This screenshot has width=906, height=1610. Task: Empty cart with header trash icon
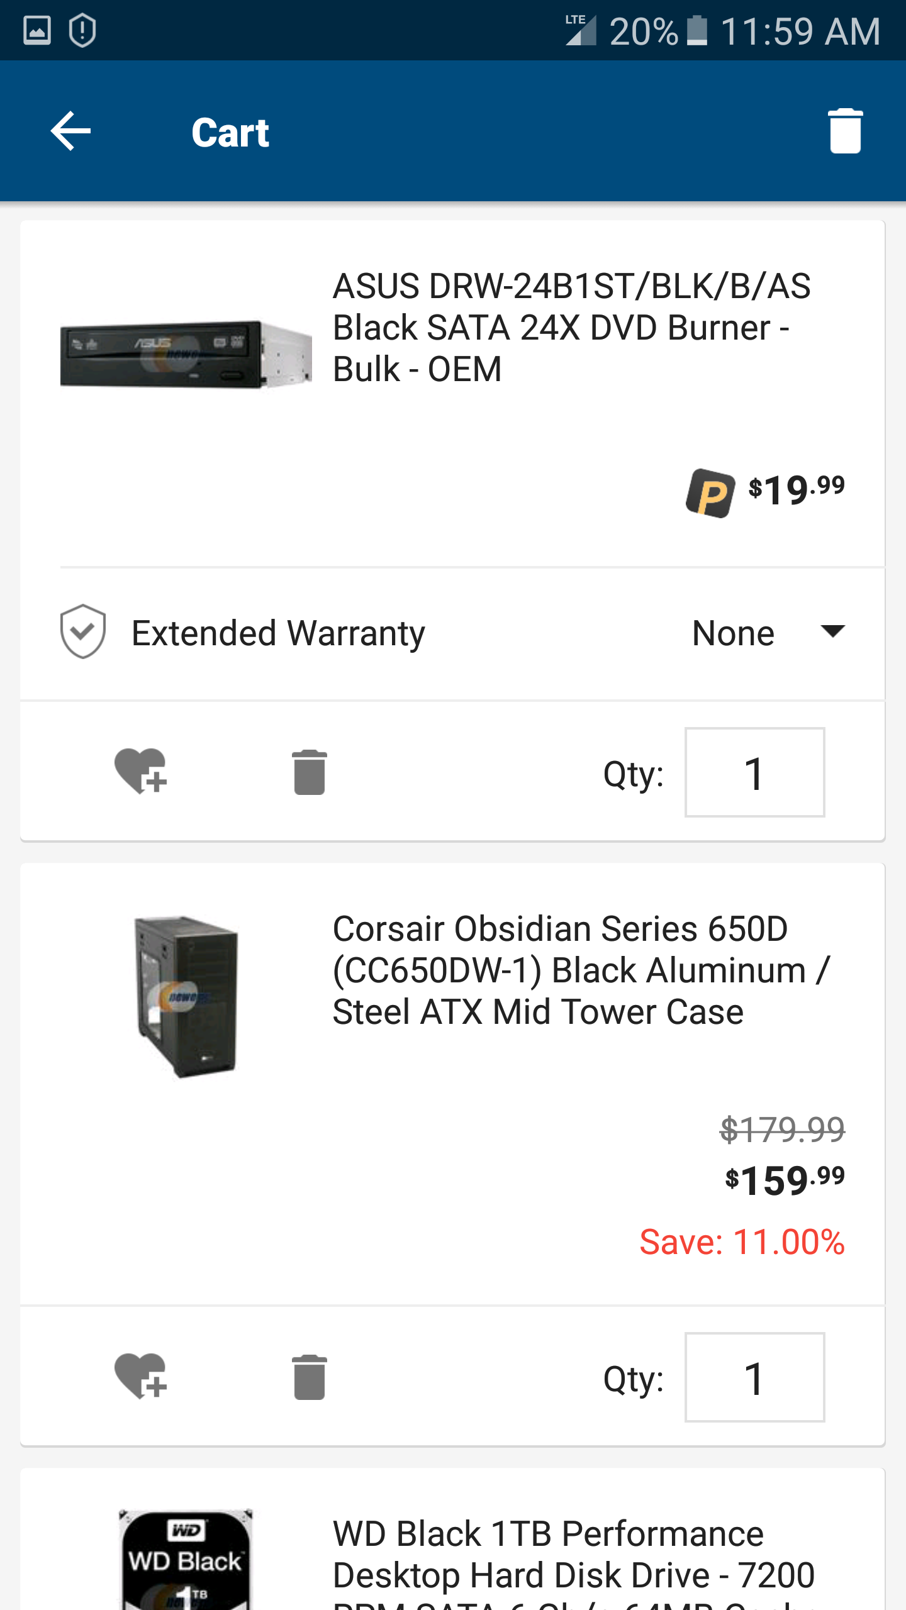845,131
